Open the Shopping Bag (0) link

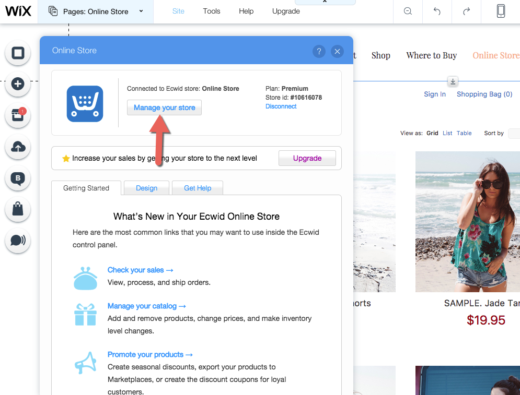(x=484, y=94)
